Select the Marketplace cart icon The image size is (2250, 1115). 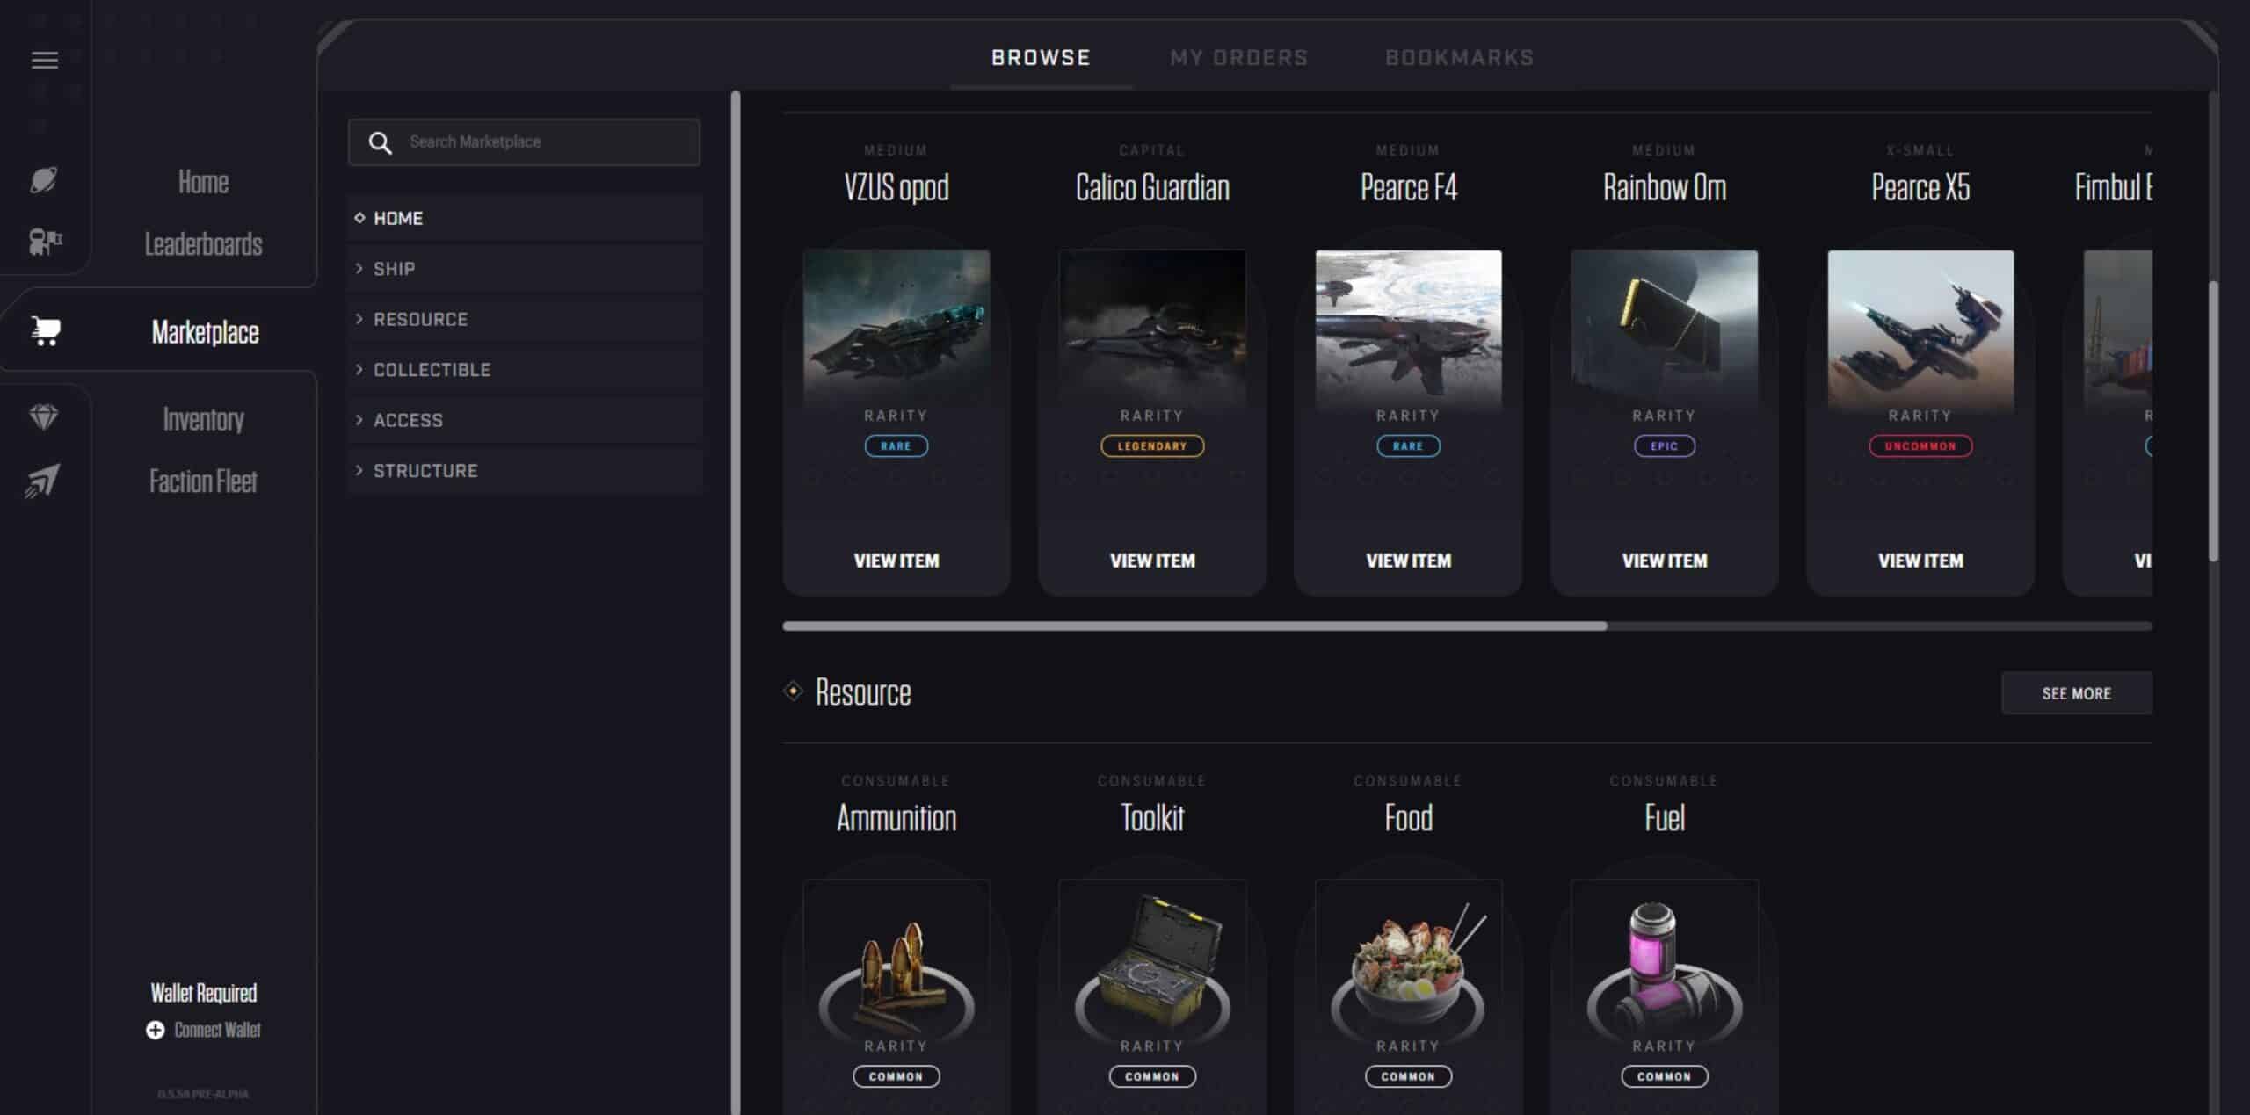click(x=45, y=330)
